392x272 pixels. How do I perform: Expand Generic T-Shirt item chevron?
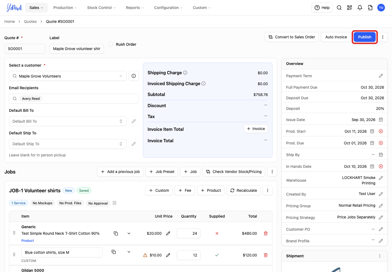129,233
